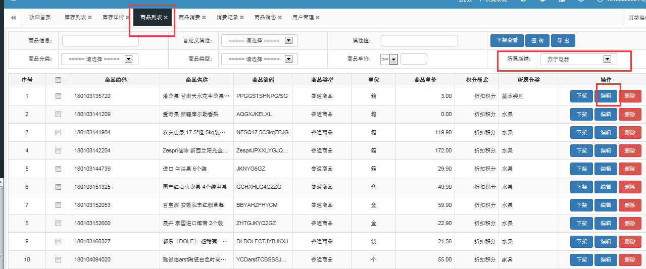Check the box for row 180103135720

tap(58, 96)
